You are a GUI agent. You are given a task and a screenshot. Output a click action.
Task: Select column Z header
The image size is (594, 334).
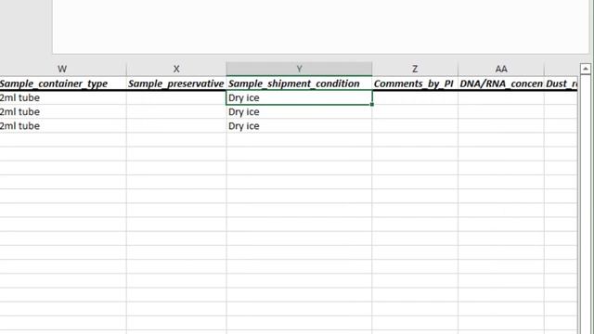[415, 69]
